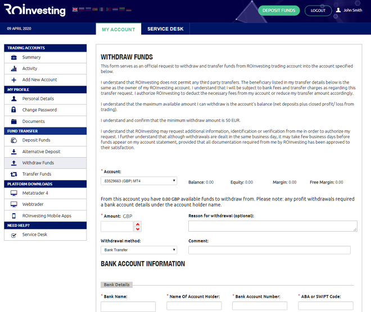Click the Comment input field
Viewport: 371px width, 312px height.
(x=269, y=250)
